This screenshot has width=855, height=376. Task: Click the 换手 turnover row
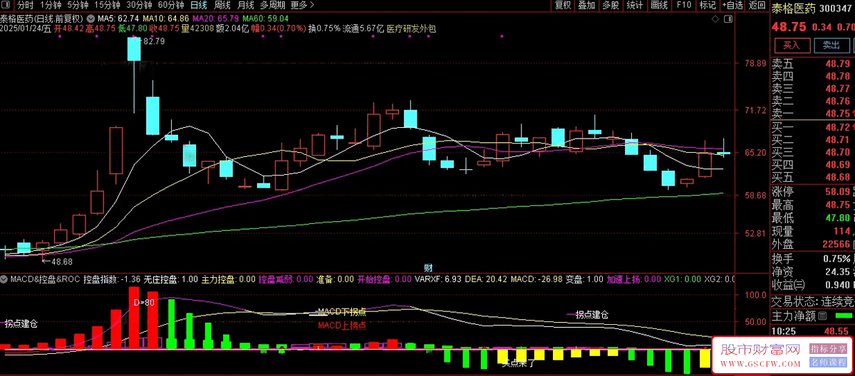coord(812,258)
